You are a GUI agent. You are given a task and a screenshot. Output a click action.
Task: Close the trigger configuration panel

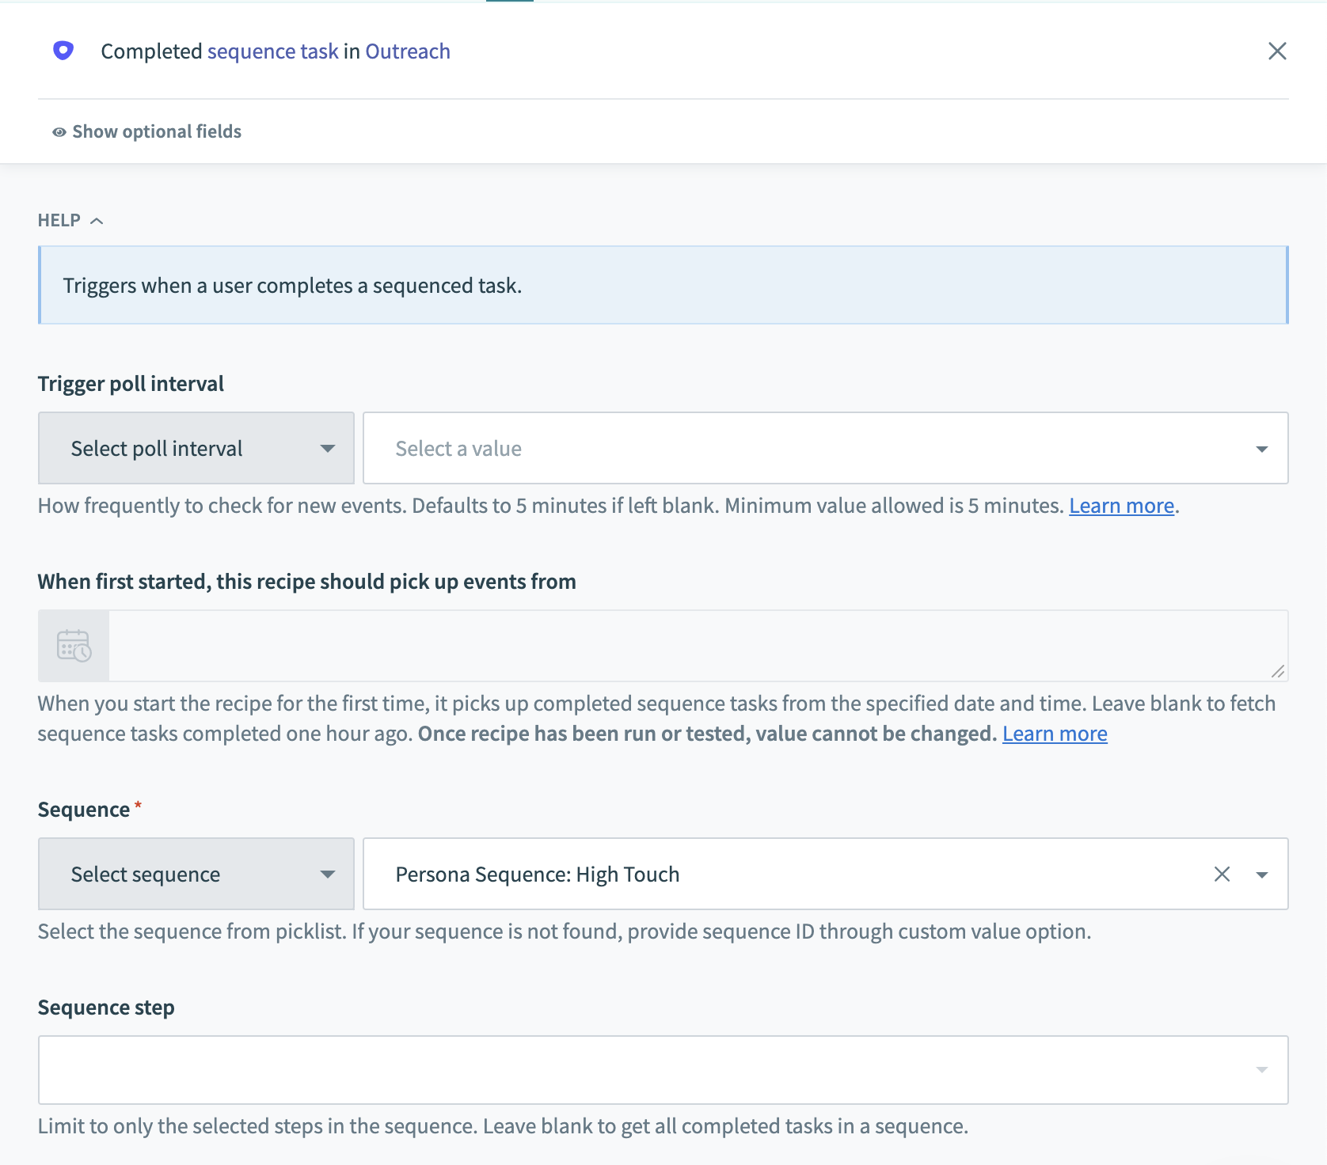click(x=1276, y=51)
